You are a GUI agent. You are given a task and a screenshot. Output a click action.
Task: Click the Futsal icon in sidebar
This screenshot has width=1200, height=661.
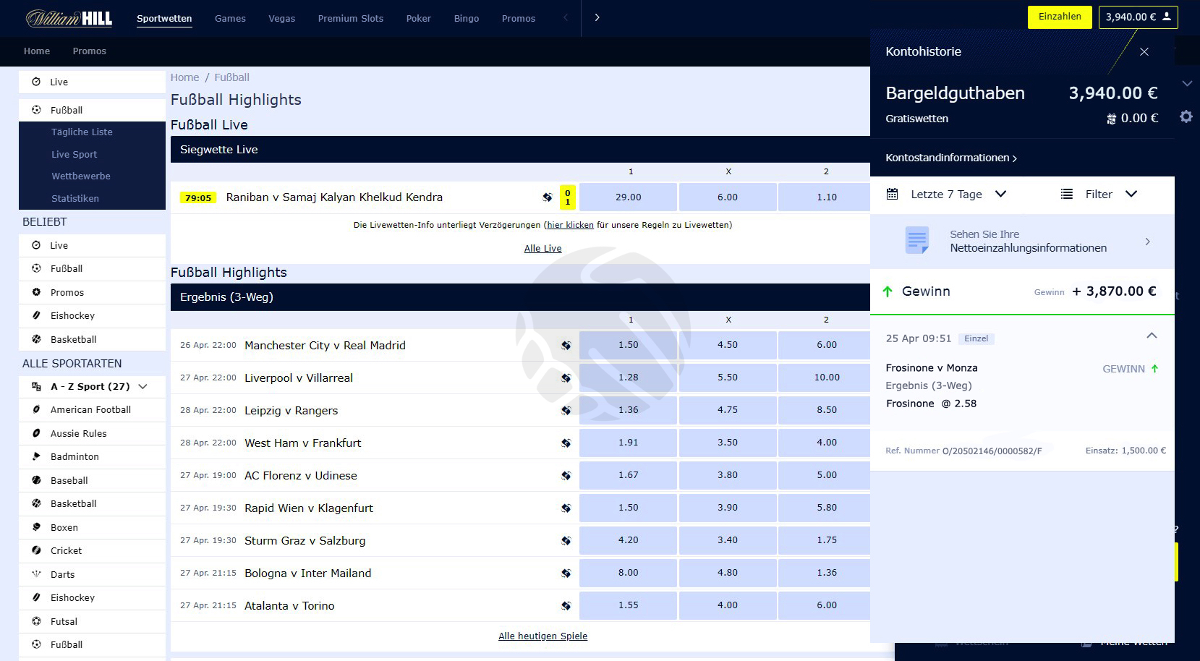36,621
